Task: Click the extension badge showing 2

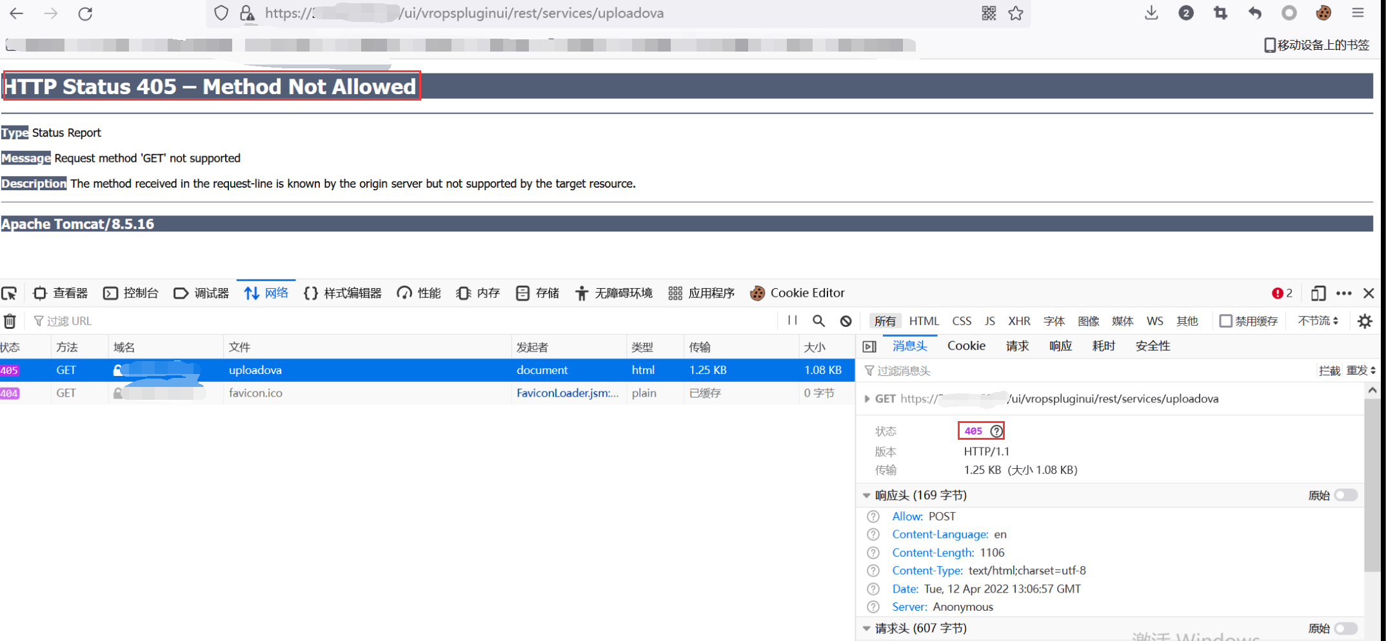Action: coord(1185,13)
